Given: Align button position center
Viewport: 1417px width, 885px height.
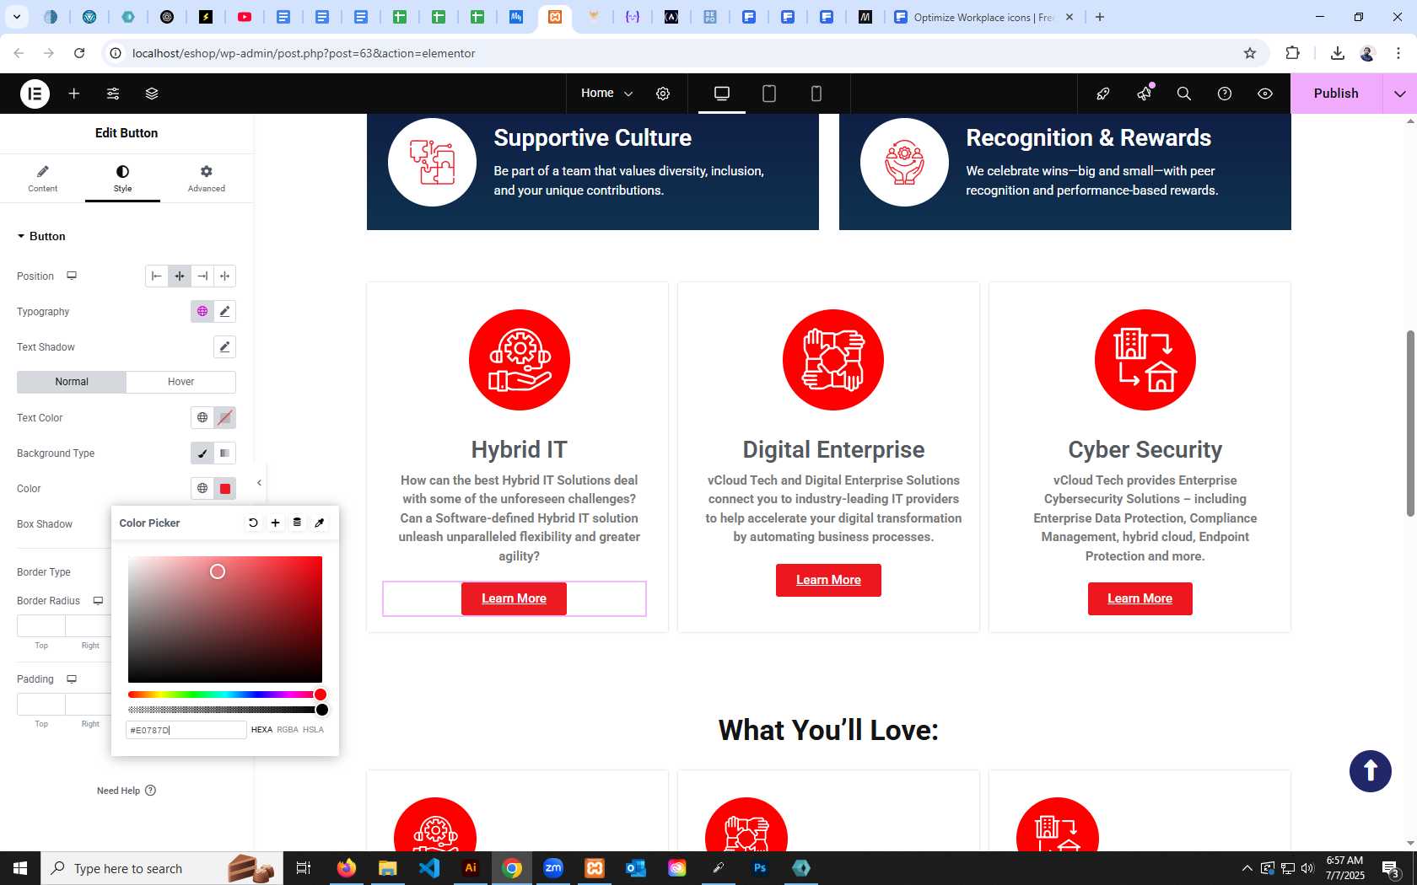Looking at the screenshot, I should tap(179, 276).
